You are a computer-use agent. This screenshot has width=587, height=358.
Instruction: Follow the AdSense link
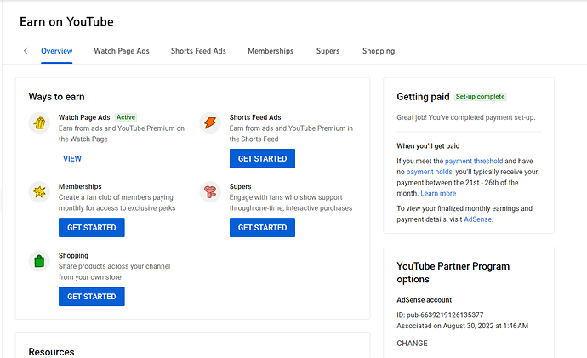pyautogui.click(x=477, y=219)
